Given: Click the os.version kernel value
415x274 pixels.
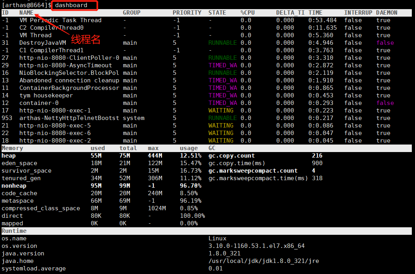Looking at the screenshot, I should pos(256,246).
